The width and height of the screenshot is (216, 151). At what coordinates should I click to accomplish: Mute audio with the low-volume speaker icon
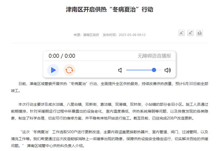(120, 70)
